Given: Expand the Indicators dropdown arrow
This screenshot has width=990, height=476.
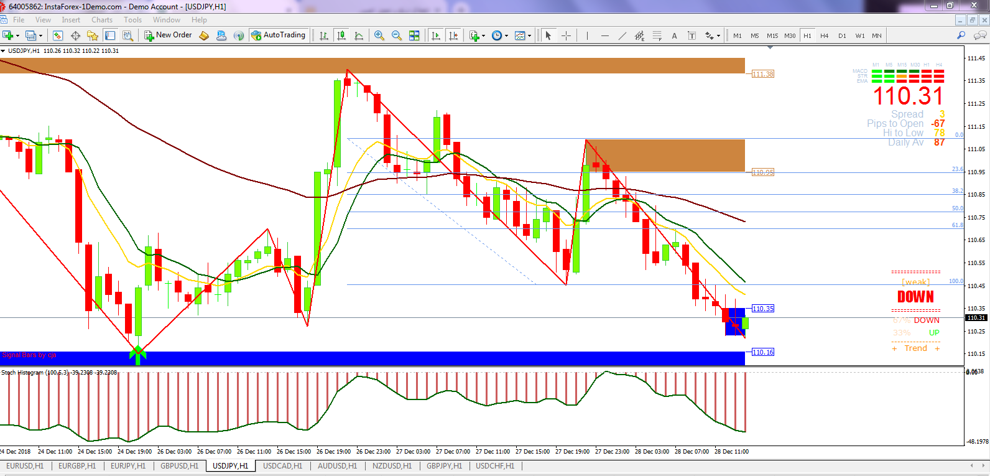Looking at the screenshot, I should pyautogui.click(x=483, y=35).
